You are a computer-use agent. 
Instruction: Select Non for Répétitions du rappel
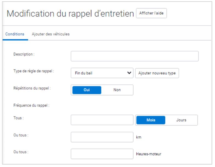pyautogui.click(x=117, y=90)
